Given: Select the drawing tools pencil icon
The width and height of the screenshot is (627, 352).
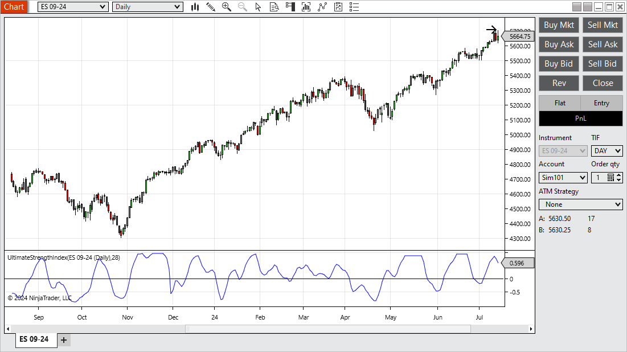Looking at the screenshot, I should point(211,7).
